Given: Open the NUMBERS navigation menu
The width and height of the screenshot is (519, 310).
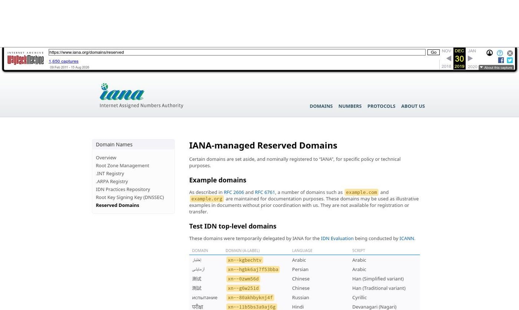Looking at the screenshot, I should point(350,106).
